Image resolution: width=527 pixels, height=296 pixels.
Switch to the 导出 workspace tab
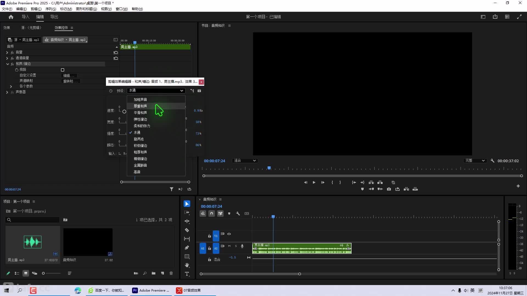(54, 17)
